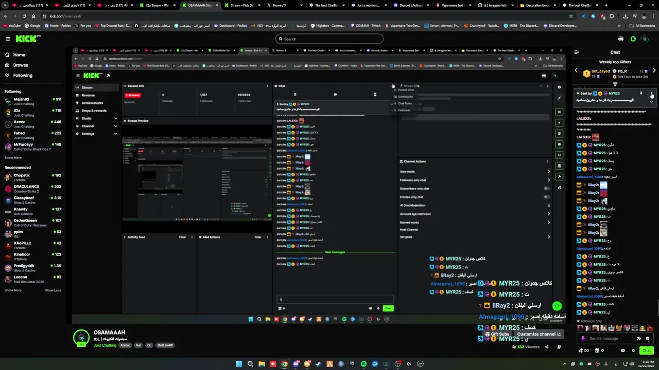
Task: Expand the pinned message with the chevron
Action: pos(651,101)
